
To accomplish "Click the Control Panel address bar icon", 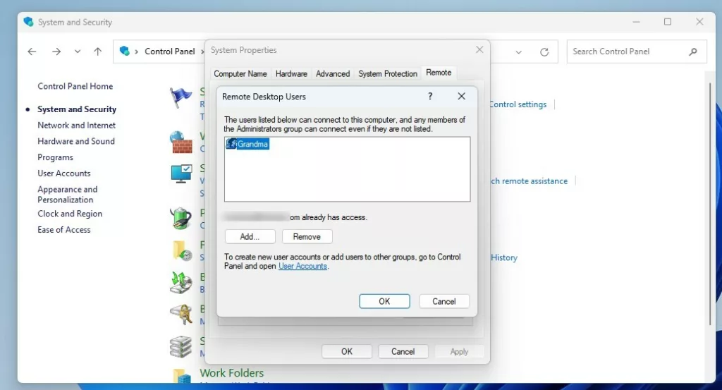I will click(124, 51).
